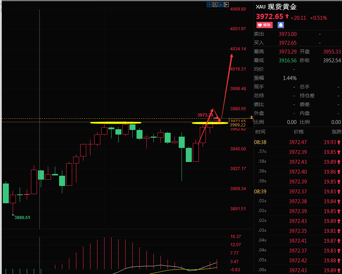This screenshot has height=274, width=342.
Task: Click the .57s tick time
Action: pyautogui.click(x=262, y=151)
